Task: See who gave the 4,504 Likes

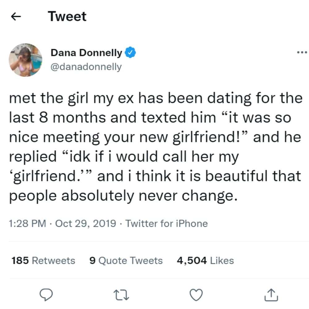Action: click(205, 260)
